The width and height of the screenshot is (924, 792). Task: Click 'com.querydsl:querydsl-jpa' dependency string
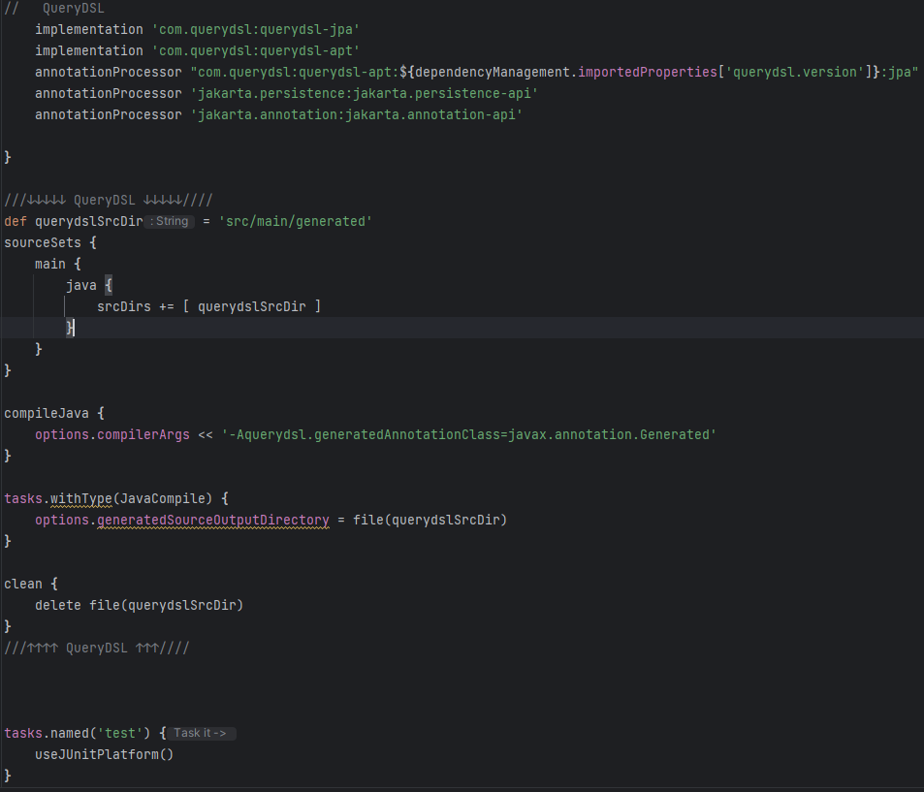click(256, 29)
